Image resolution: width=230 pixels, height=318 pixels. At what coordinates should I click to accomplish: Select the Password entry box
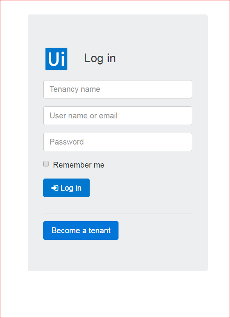click(x=117, y=142)
